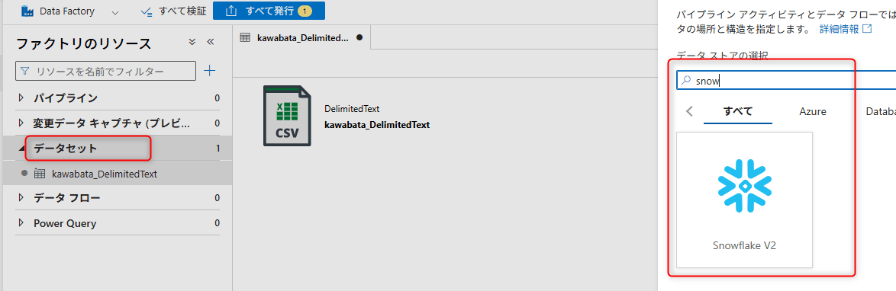896x291 pixels.
Task: Click the double-down expand all icon
Action: (x=192, y=42)
